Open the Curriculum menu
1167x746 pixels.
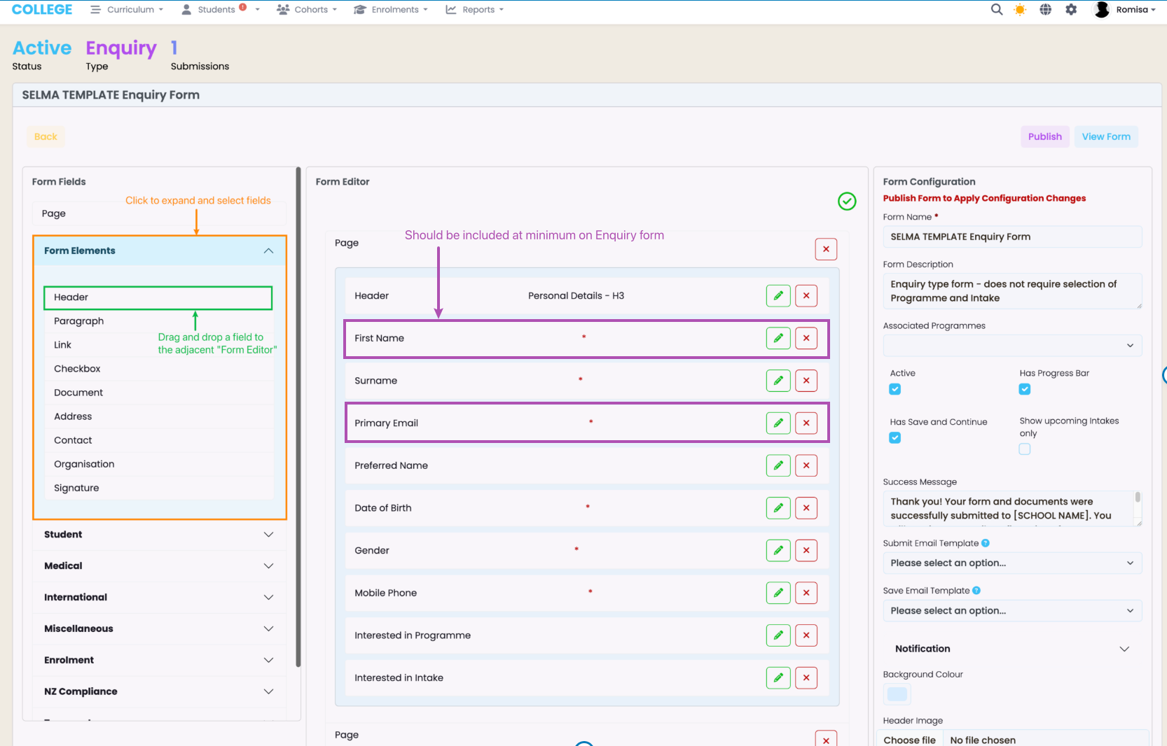127,10
